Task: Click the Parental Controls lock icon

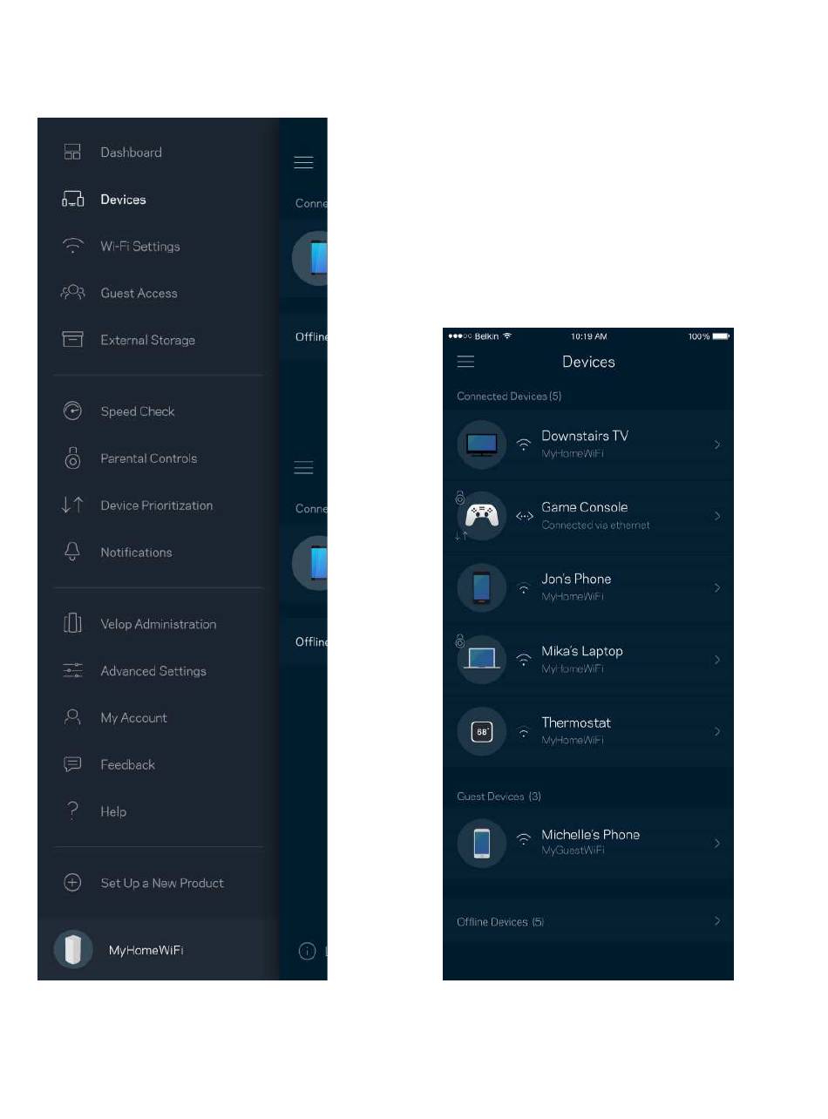Action: click(72, 458)
